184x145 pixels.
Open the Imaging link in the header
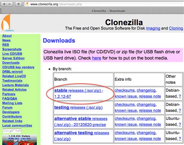153,28
